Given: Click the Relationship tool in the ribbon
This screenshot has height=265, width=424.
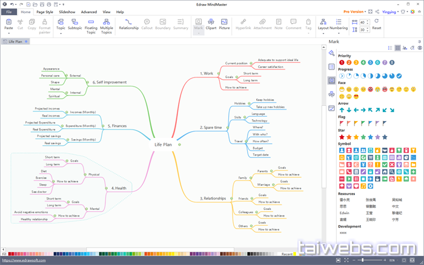Looking at the screenshot, I should tap(128, 25).
